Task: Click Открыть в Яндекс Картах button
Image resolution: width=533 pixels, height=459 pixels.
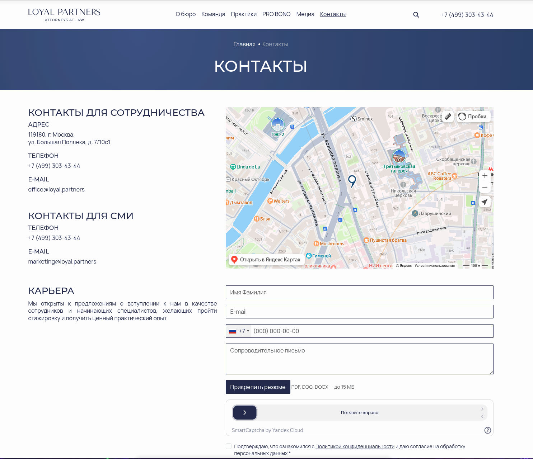Action: point(266,260)
